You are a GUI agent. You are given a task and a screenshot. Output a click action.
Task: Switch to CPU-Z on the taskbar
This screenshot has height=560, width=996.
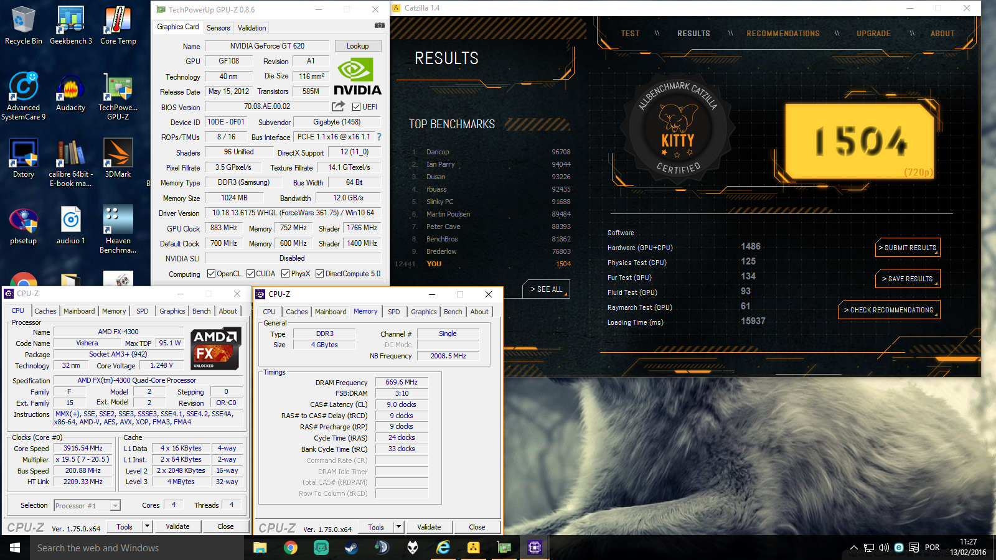pos(535,548)
